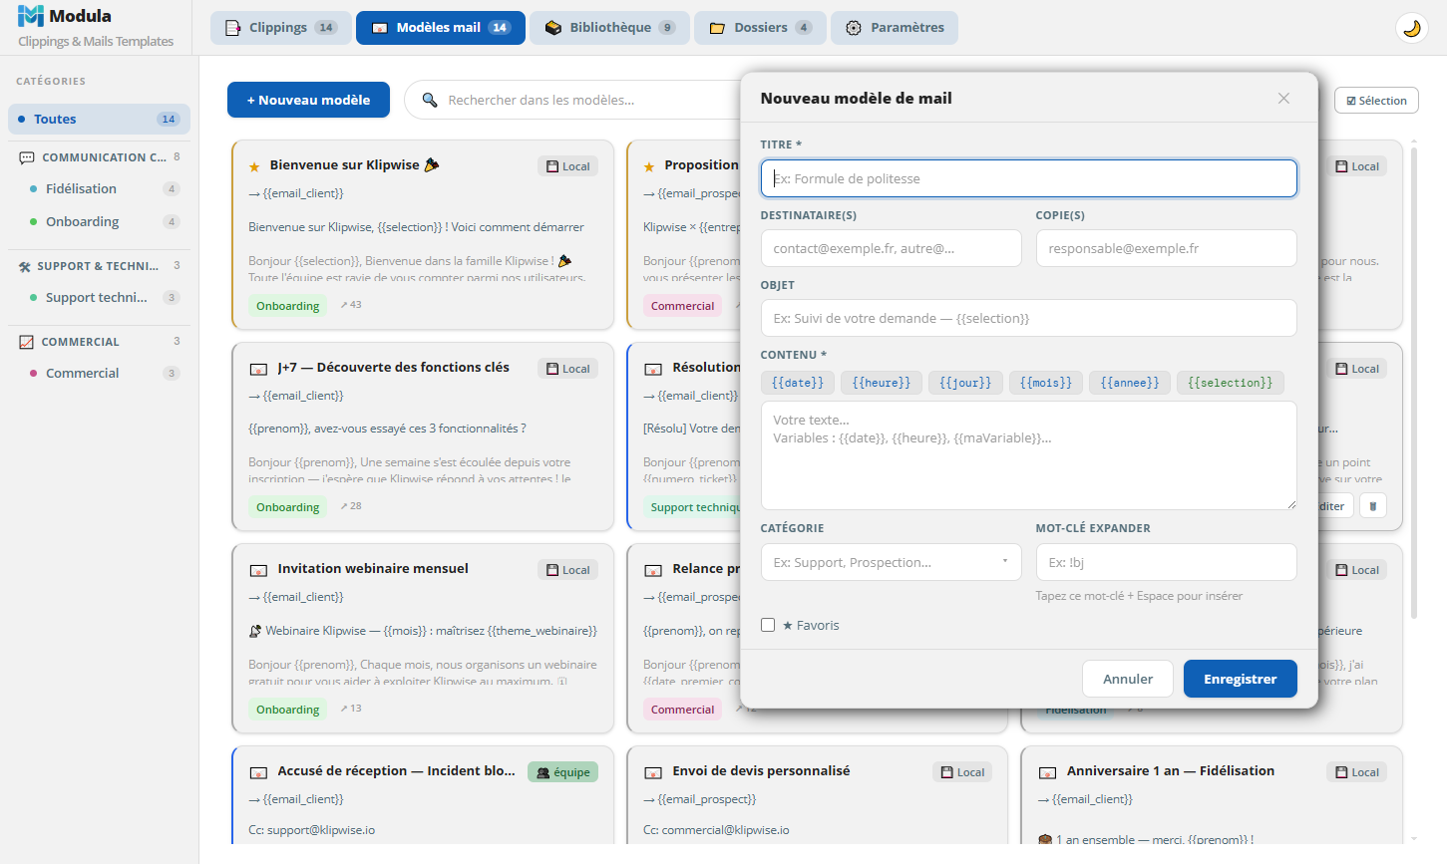
Task: Insert the {{mois}} variable chip
Action: pos(1045,383)
